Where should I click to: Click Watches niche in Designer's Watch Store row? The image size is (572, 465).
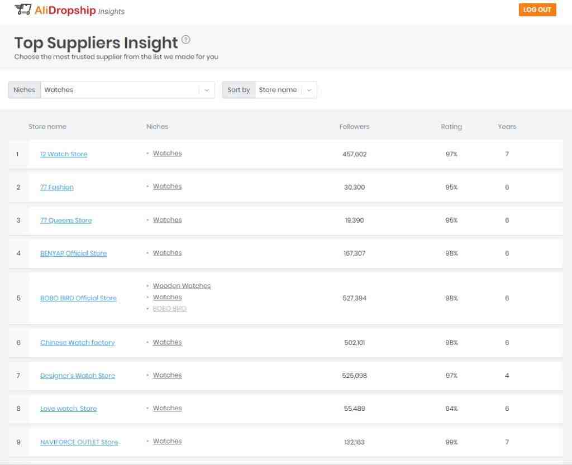click(168, 375)
